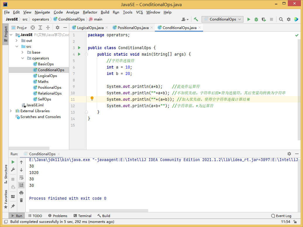Open the Terminal tool window
Viewport: 303px width, 227px height.
(x=82, y=216)
